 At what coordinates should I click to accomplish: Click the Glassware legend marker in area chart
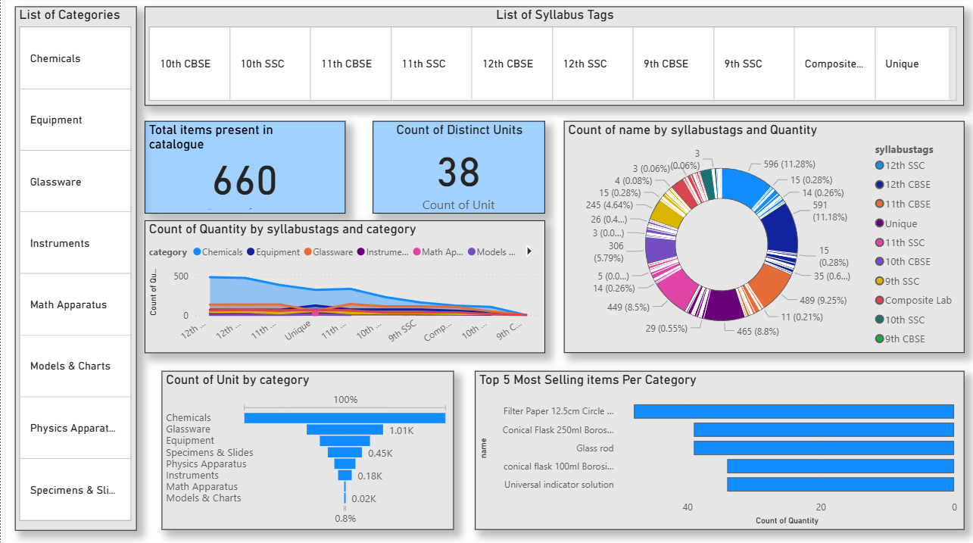click(308, 252)
